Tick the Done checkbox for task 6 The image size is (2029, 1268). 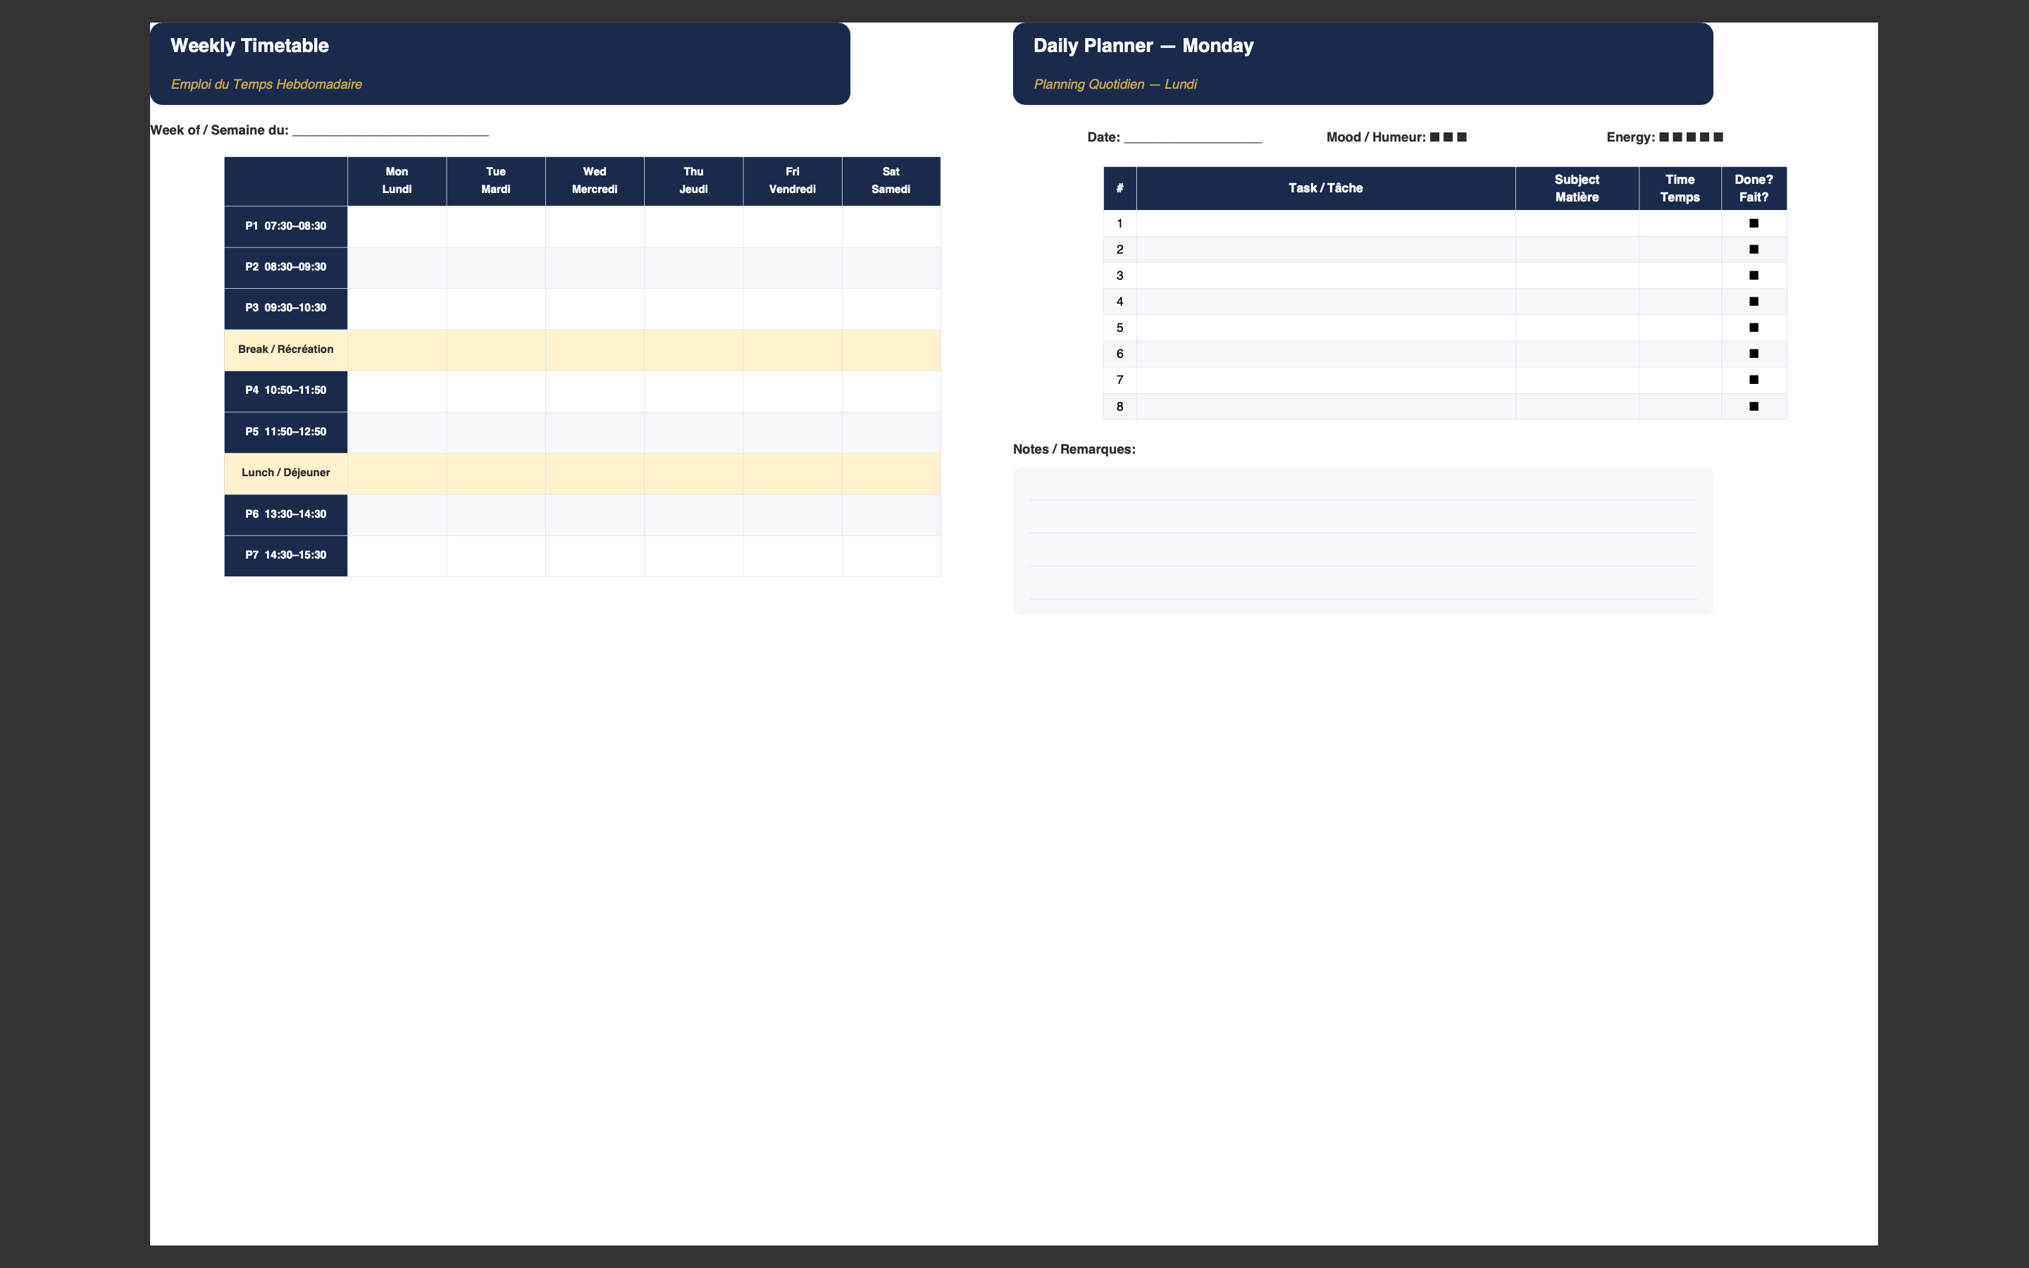[x=1753, y=354]
